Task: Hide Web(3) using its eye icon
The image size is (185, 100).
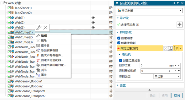Action: (x=93, y=27)
